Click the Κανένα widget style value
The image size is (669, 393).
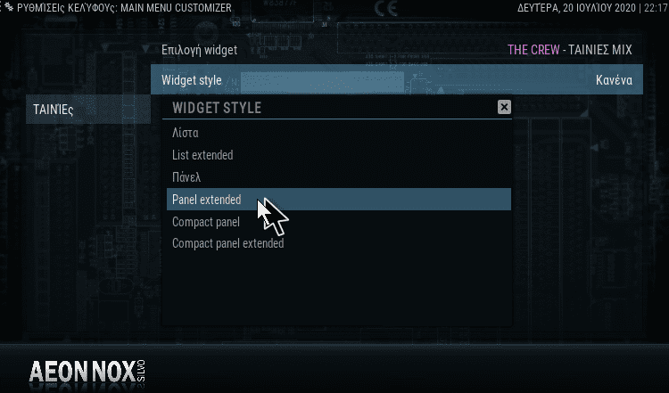tap(614, 80)
